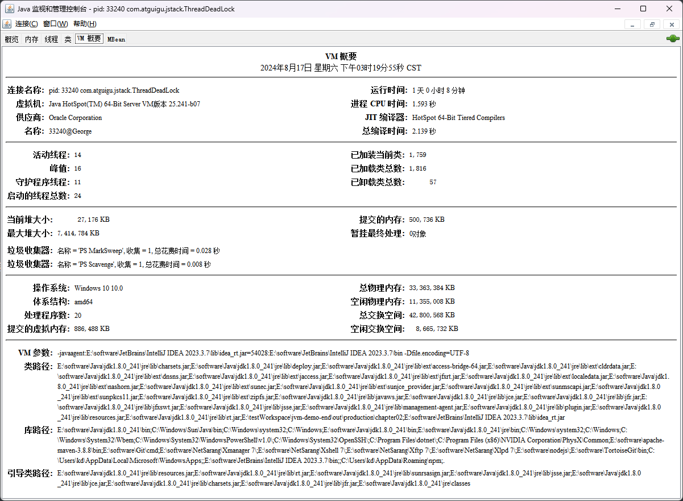Click the PS MarkSweep garbage collector line
Screen dimensions: 683x501
139,251
